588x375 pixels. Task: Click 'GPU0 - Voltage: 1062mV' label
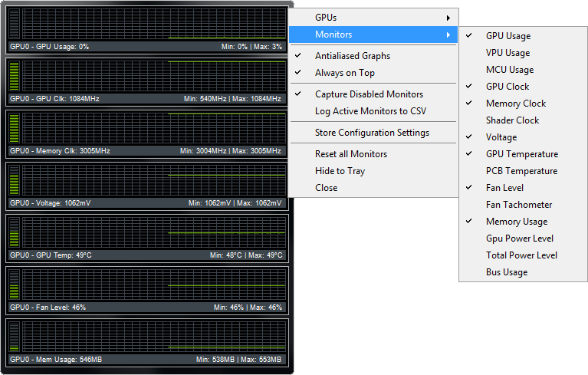coord(51,203)
